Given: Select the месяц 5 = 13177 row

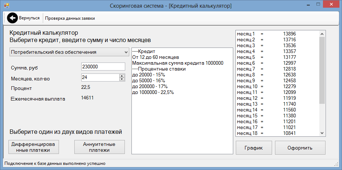Looking at the screenshot, I should 278,57.
